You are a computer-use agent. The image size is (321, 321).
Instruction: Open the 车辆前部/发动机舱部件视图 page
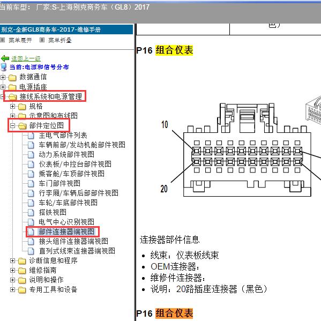point(82,145)
